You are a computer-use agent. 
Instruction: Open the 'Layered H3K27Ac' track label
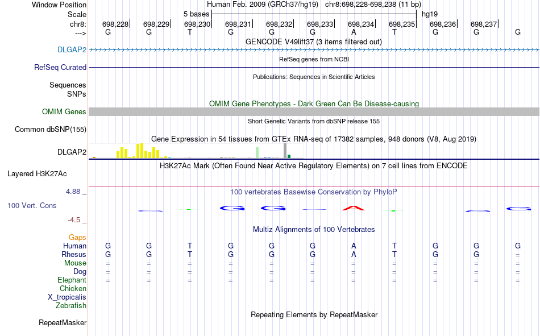(37, 174)
